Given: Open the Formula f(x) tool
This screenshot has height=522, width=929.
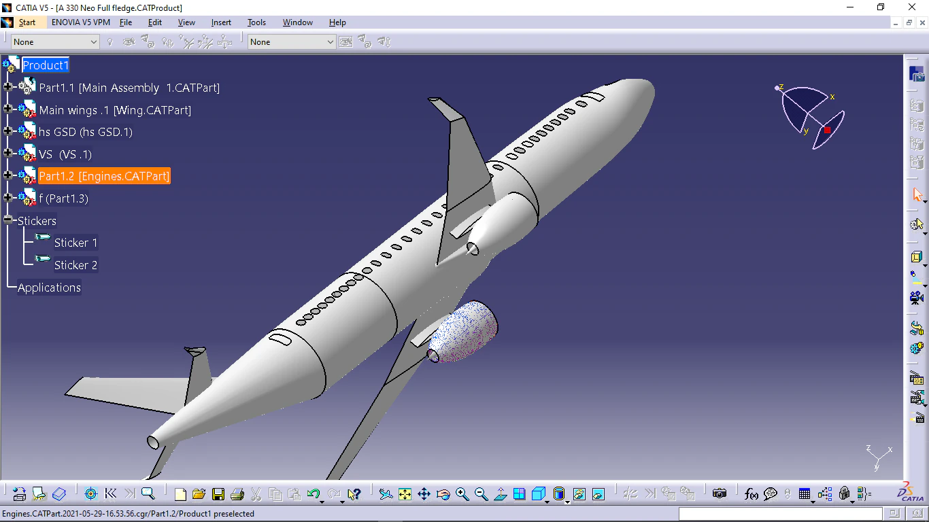Looking at the screenshot, I should (751, 494).
